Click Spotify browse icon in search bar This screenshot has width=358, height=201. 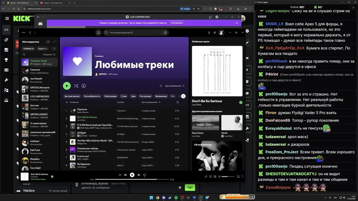tap(165, 33)
